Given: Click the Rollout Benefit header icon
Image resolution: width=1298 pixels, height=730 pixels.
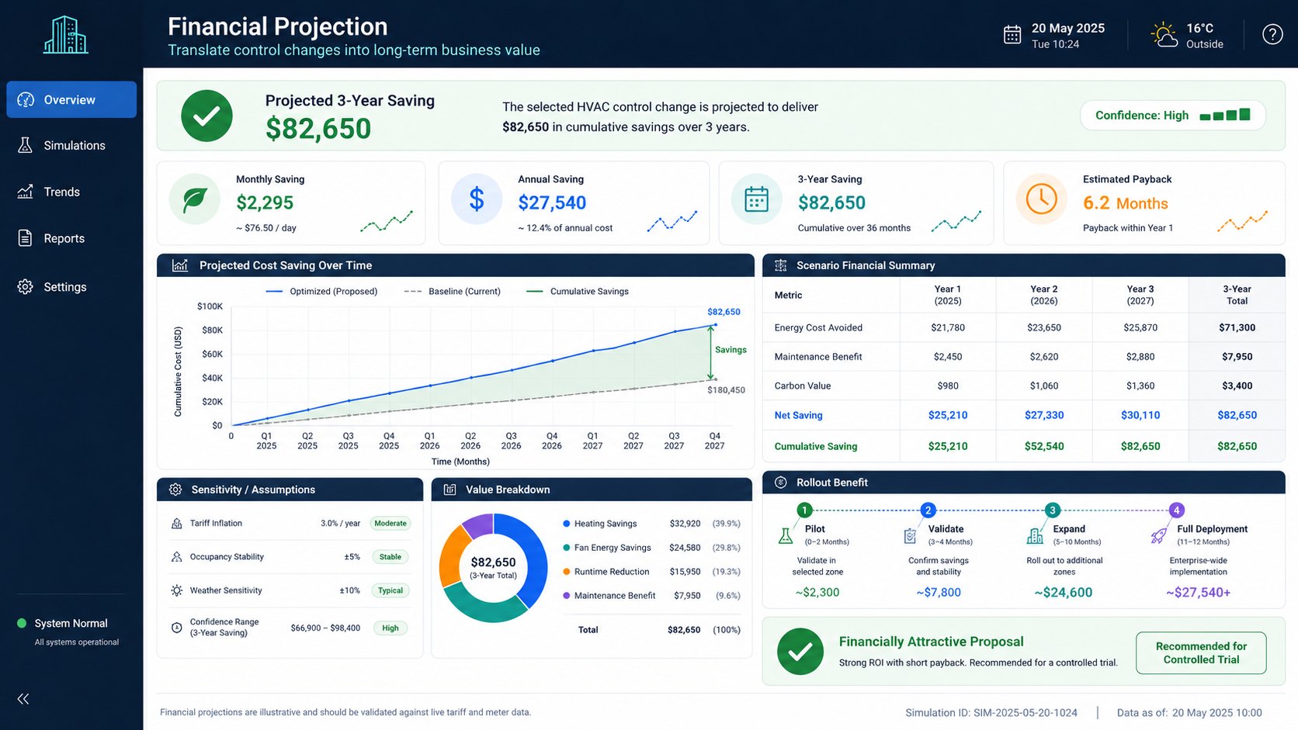Looking at the screenshot, I should [x=781, y=483].
